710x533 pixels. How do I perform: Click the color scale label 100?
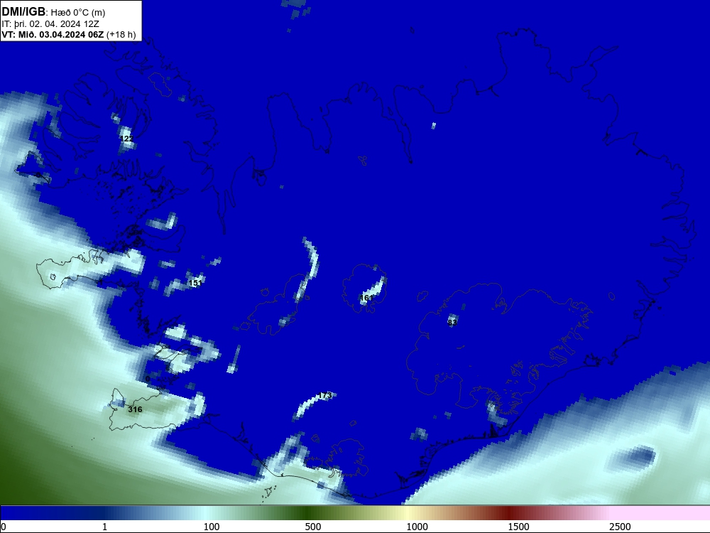pos(212,527)
